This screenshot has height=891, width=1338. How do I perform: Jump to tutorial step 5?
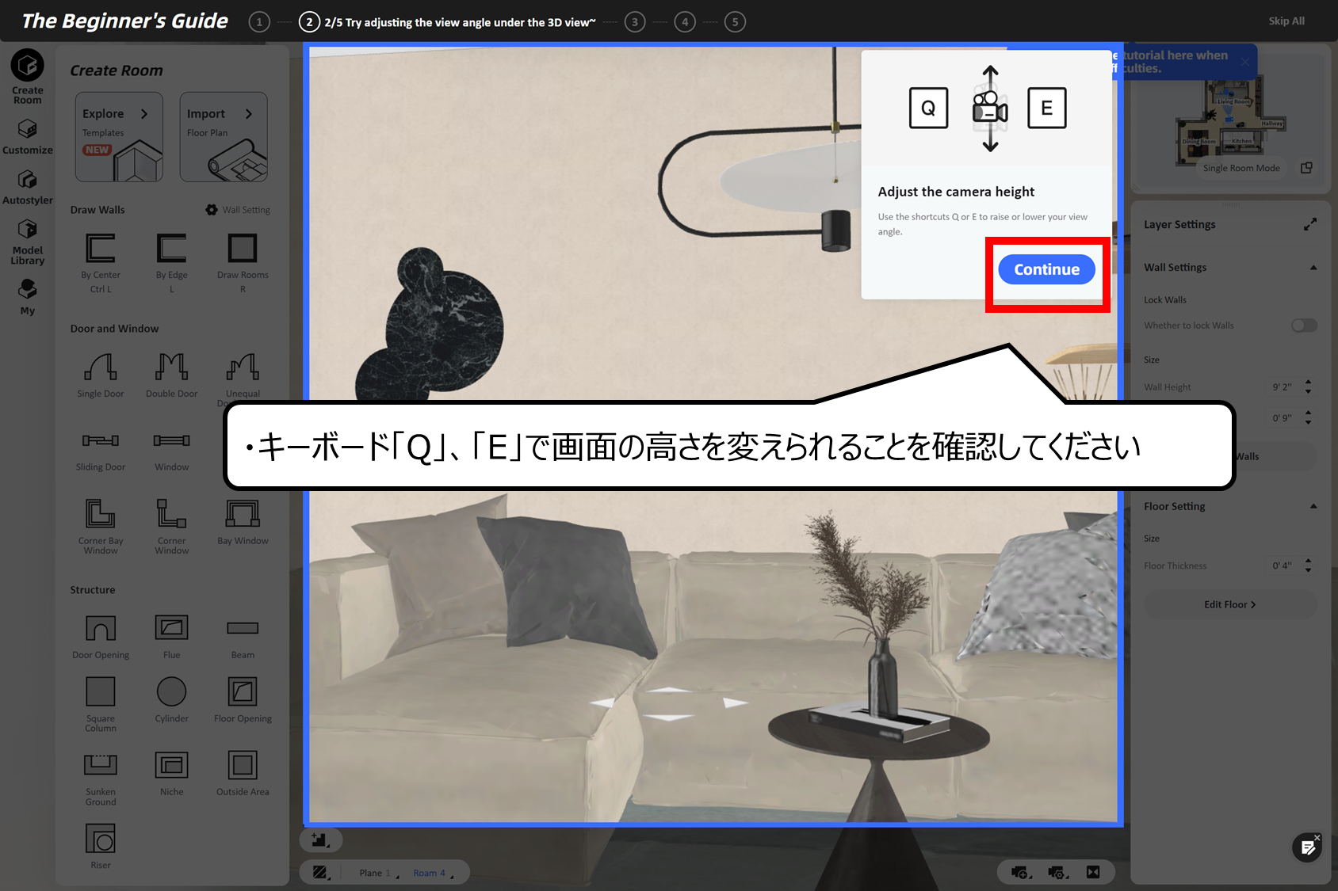(x=735, y=22)
